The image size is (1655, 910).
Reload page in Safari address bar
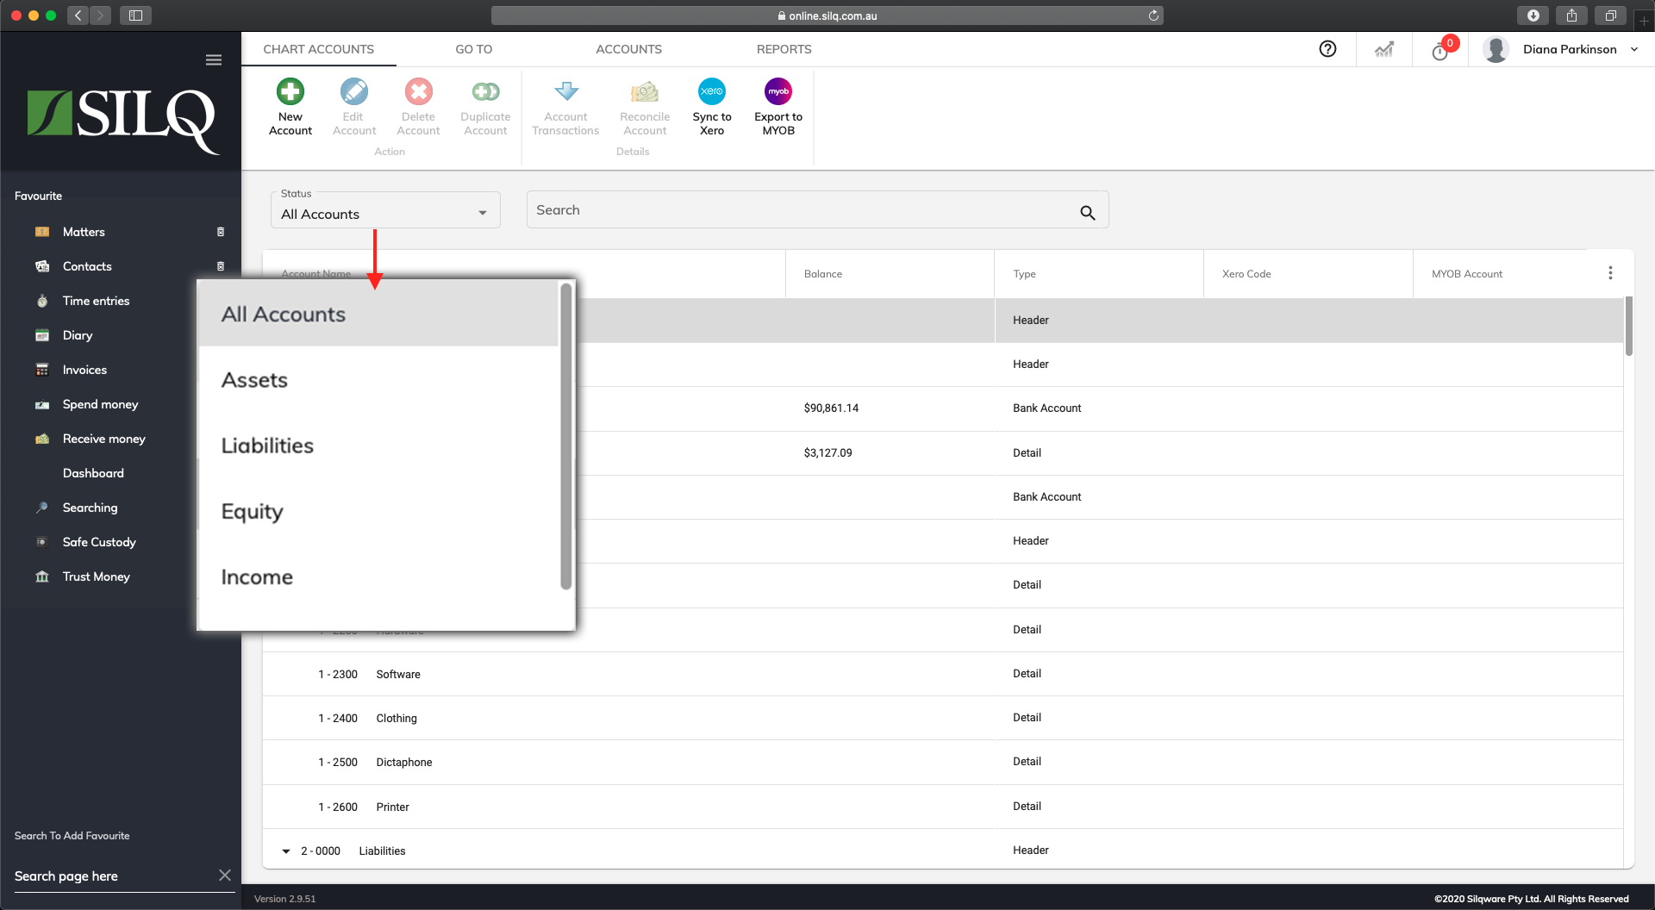click(1153, 16)
